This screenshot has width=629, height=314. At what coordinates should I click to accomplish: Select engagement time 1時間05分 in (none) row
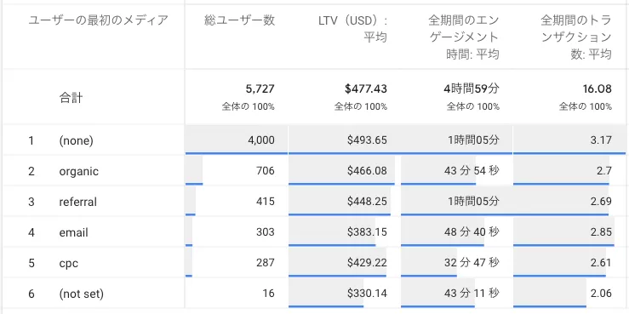[473, 140]
